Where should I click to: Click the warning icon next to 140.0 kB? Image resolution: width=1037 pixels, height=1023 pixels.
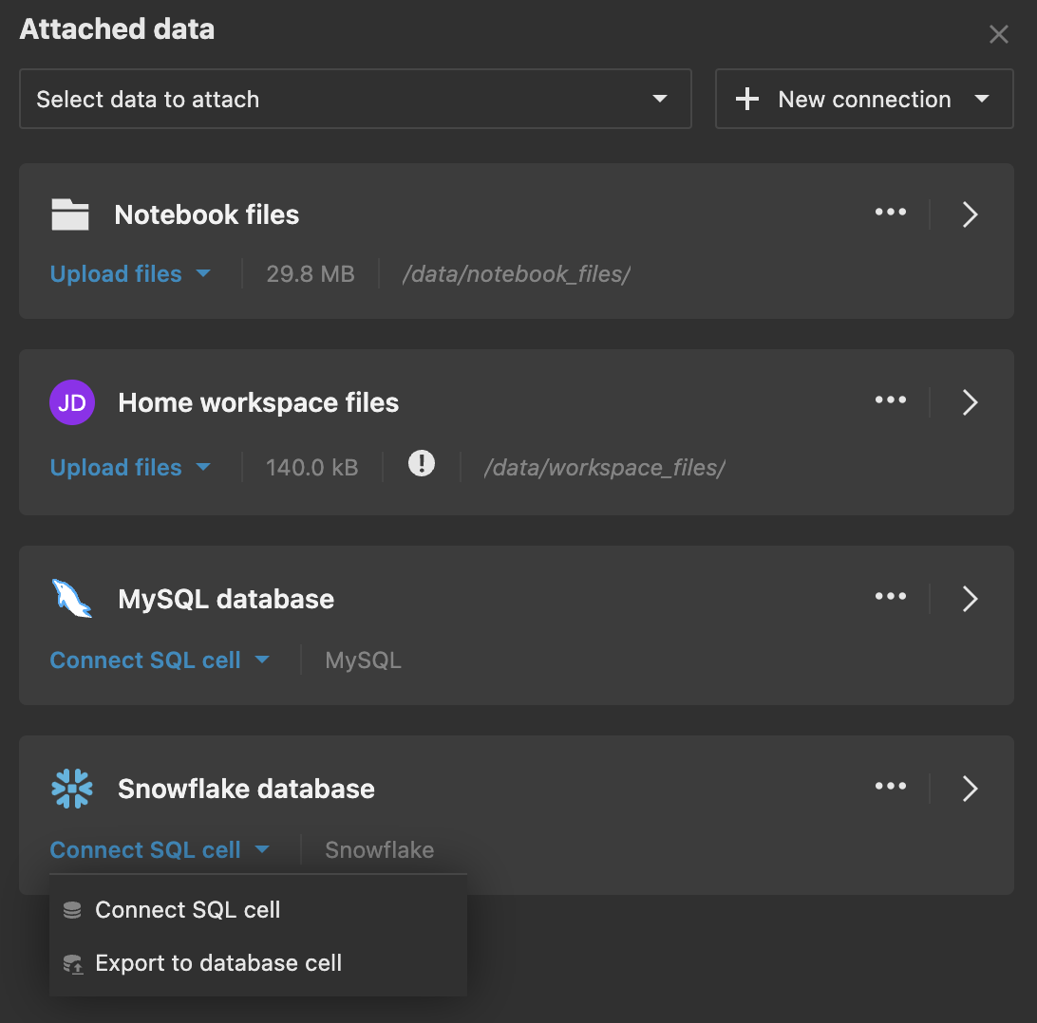(421, 465)
